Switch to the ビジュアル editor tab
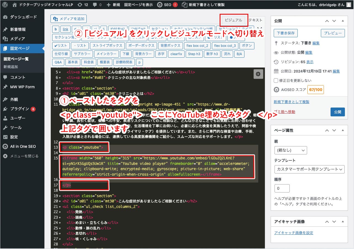 click(x=233, y=20)
